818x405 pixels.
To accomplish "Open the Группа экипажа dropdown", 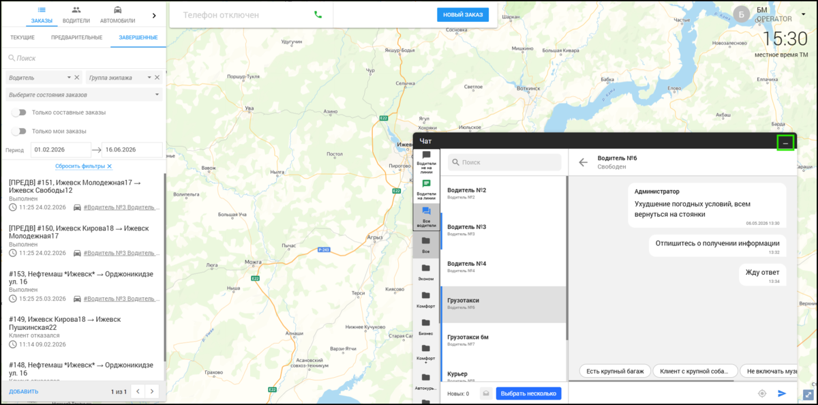I will tap(120, 78).
